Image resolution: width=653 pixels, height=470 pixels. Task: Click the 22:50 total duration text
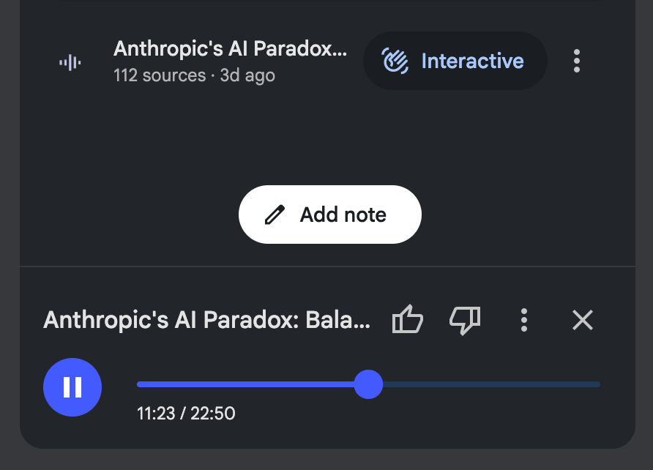pyautogui.click(x=213, y=414)
